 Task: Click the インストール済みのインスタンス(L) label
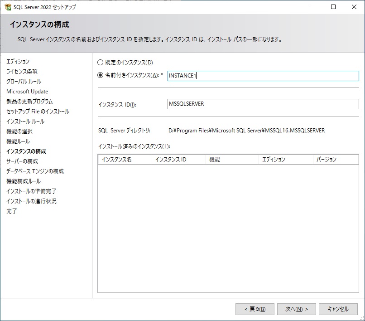coord(134,146)
